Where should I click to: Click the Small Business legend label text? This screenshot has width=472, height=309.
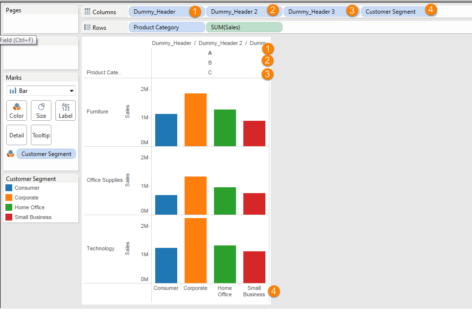tap(33, 217)
